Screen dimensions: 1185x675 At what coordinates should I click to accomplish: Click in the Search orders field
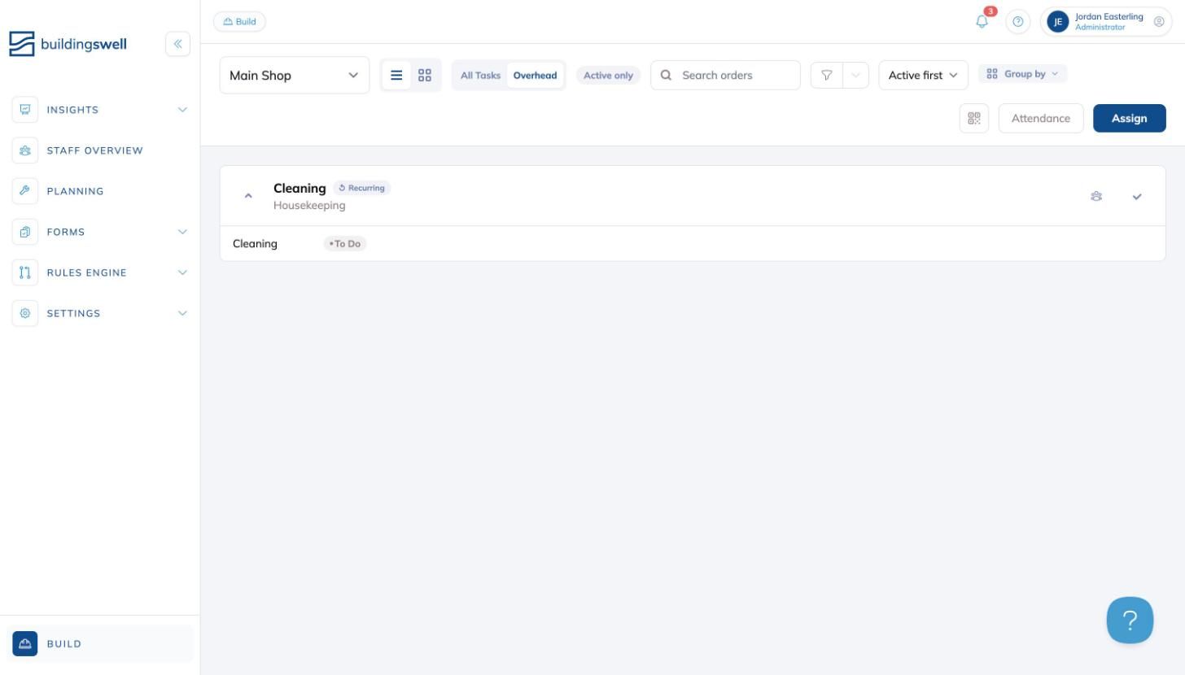[x=725, y=75]
